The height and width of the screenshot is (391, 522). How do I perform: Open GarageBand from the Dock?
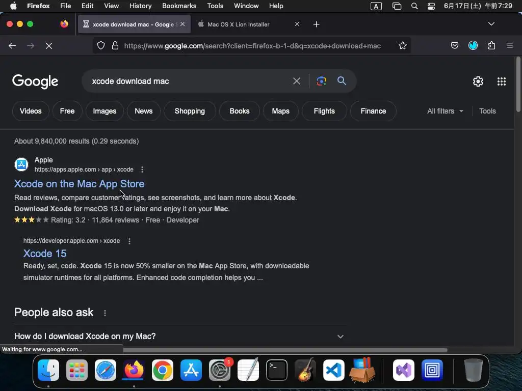(x=305, y=370)
